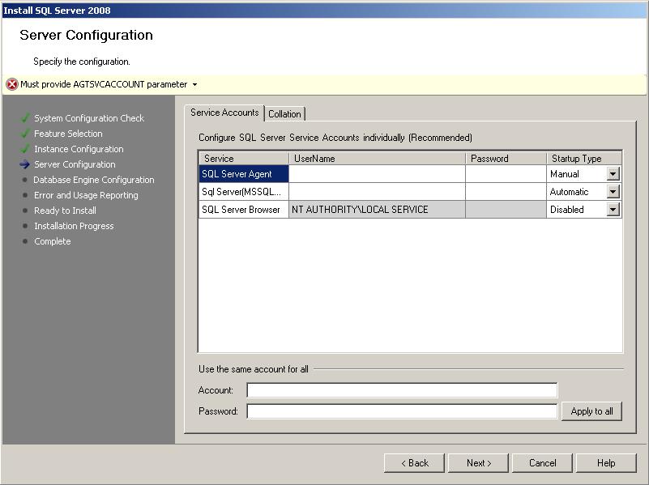
Task: Select the Sql Server(MSSQL...) service row
Action: pos(244,192)
